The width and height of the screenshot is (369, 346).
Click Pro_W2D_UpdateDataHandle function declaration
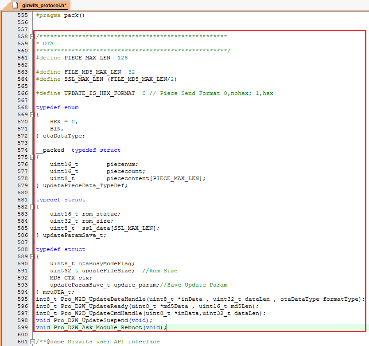pos(101,299)
